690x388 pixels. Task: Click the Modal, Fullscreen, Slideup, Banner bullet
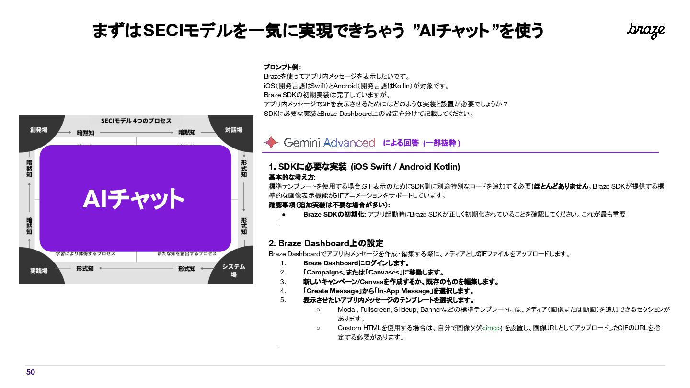pos(504,314)
